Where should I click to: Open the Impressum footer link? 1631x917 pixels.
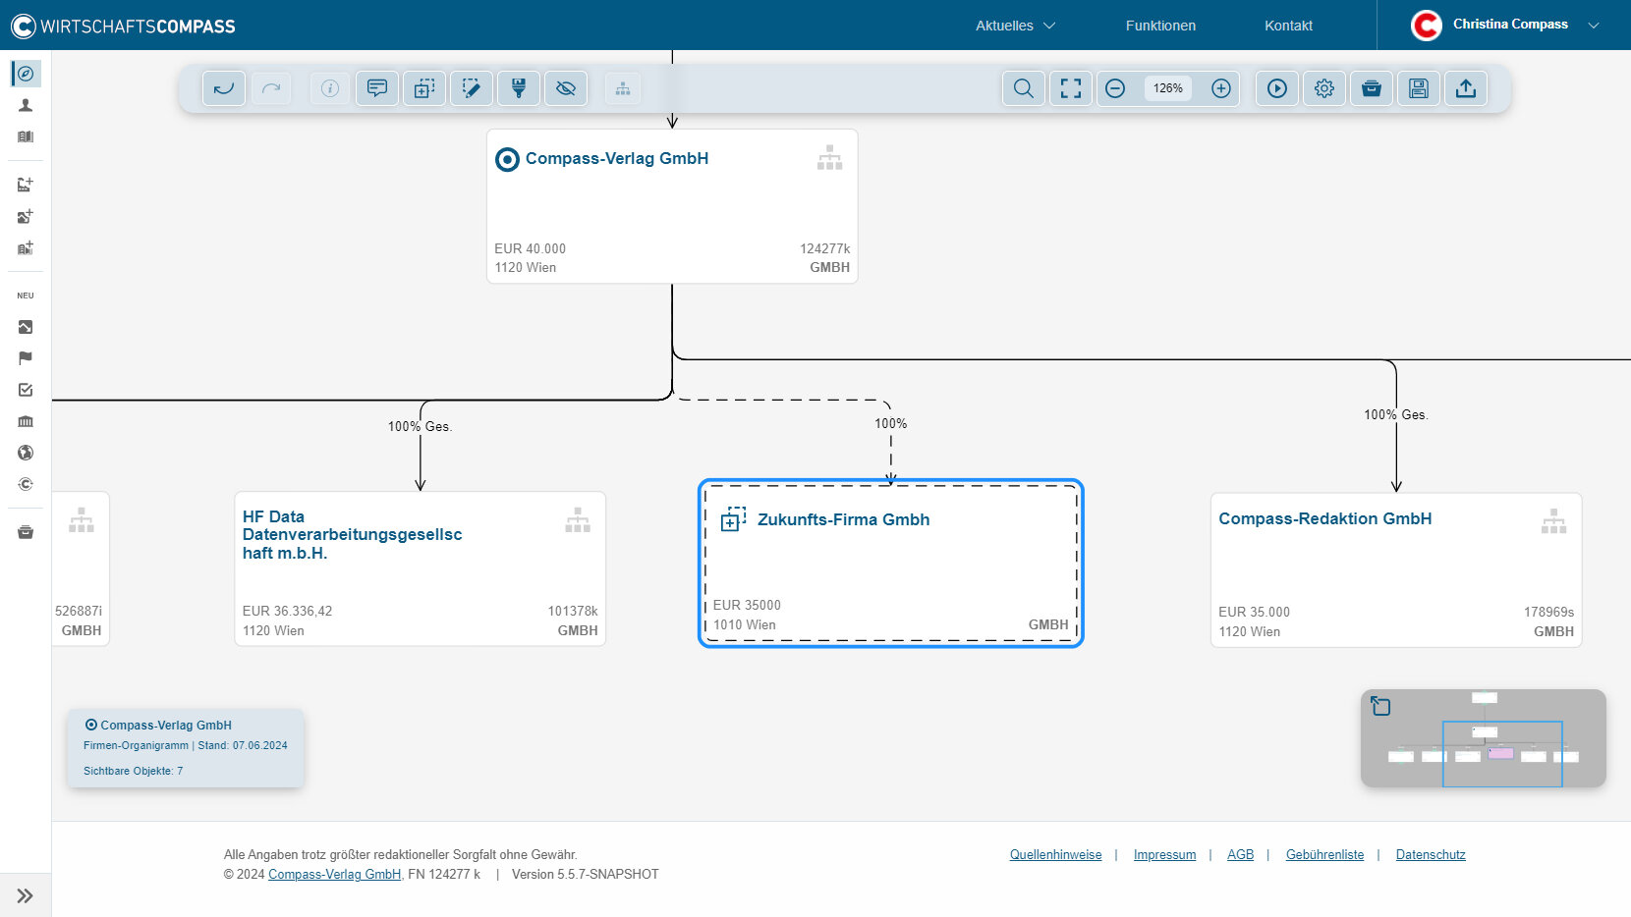click(1165, 855)
